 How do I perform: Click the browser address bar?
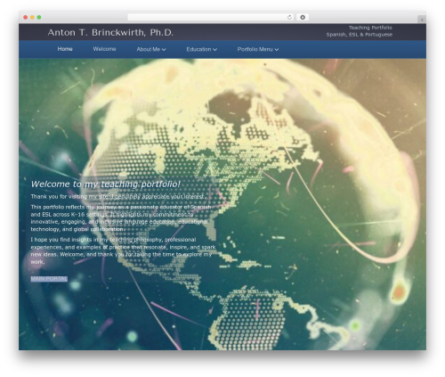[211, 17]
